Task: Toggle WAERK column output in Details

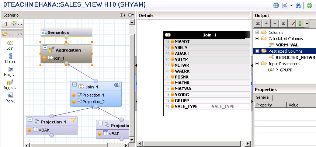Action: click(x=172, y=71)
